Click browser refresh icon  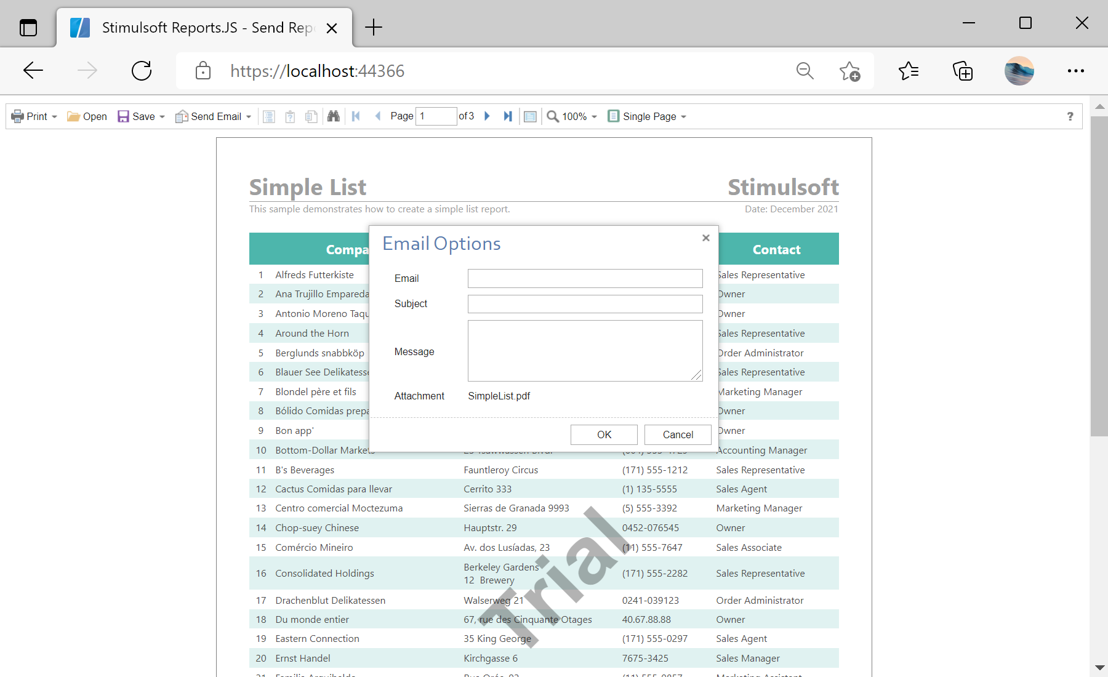[x=142, y=71]
